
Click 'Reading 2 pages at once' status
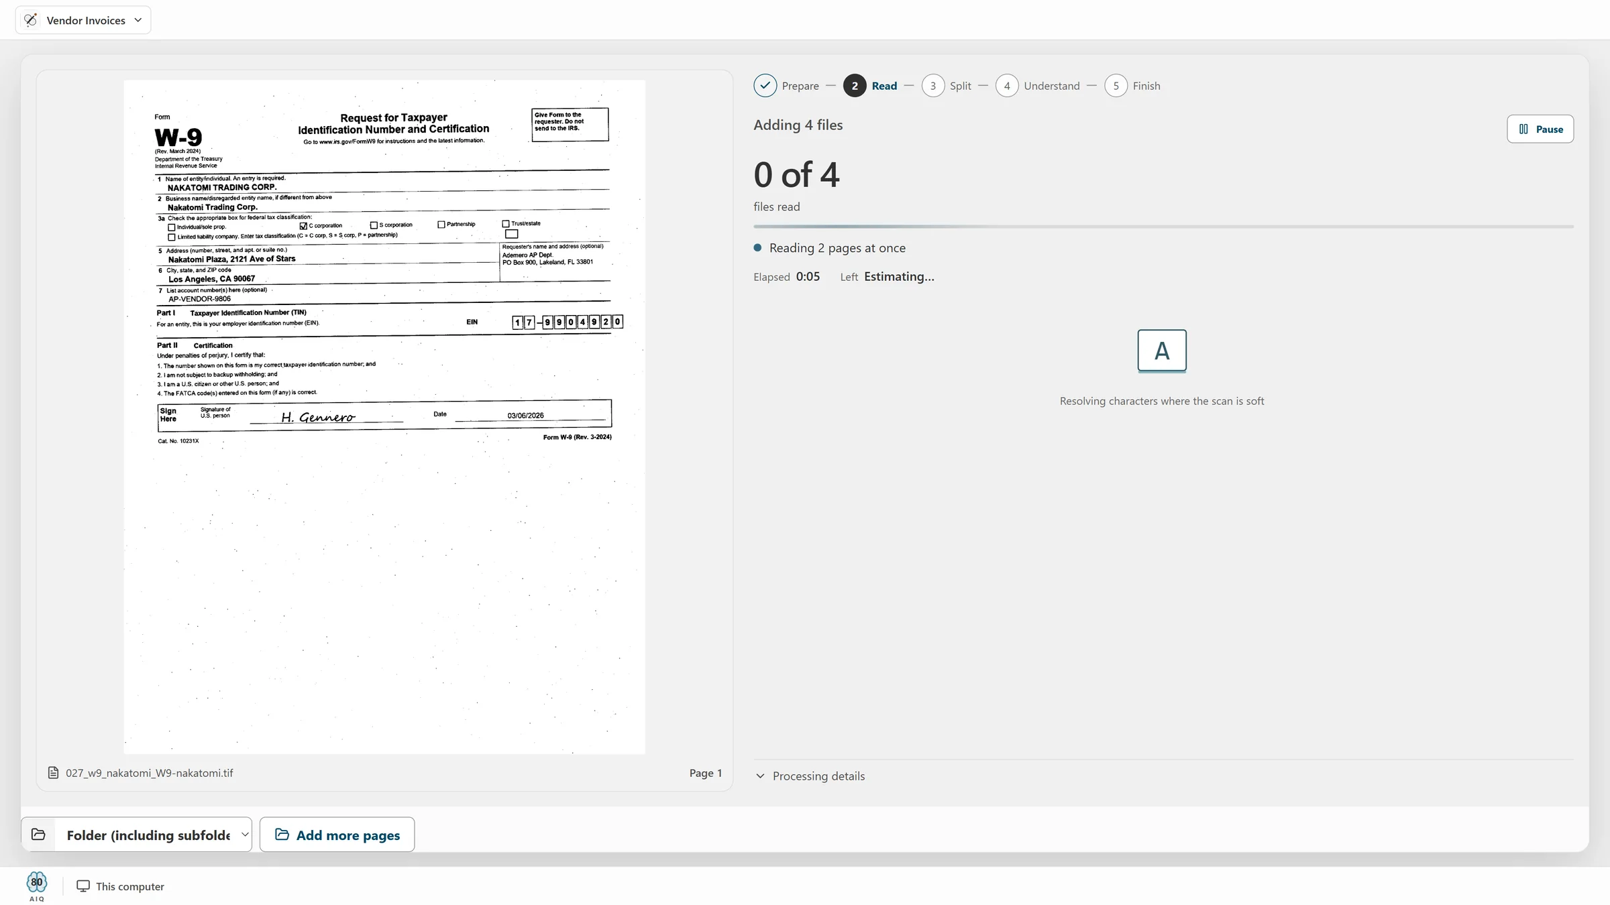coord(837,248)
